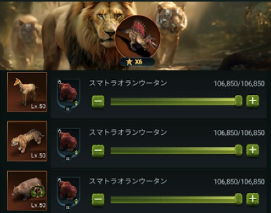Viewport: 271px width, 213px height.
Task: Tap first row 106,850/106,850 troop count
Action: [x=239, y=84]
